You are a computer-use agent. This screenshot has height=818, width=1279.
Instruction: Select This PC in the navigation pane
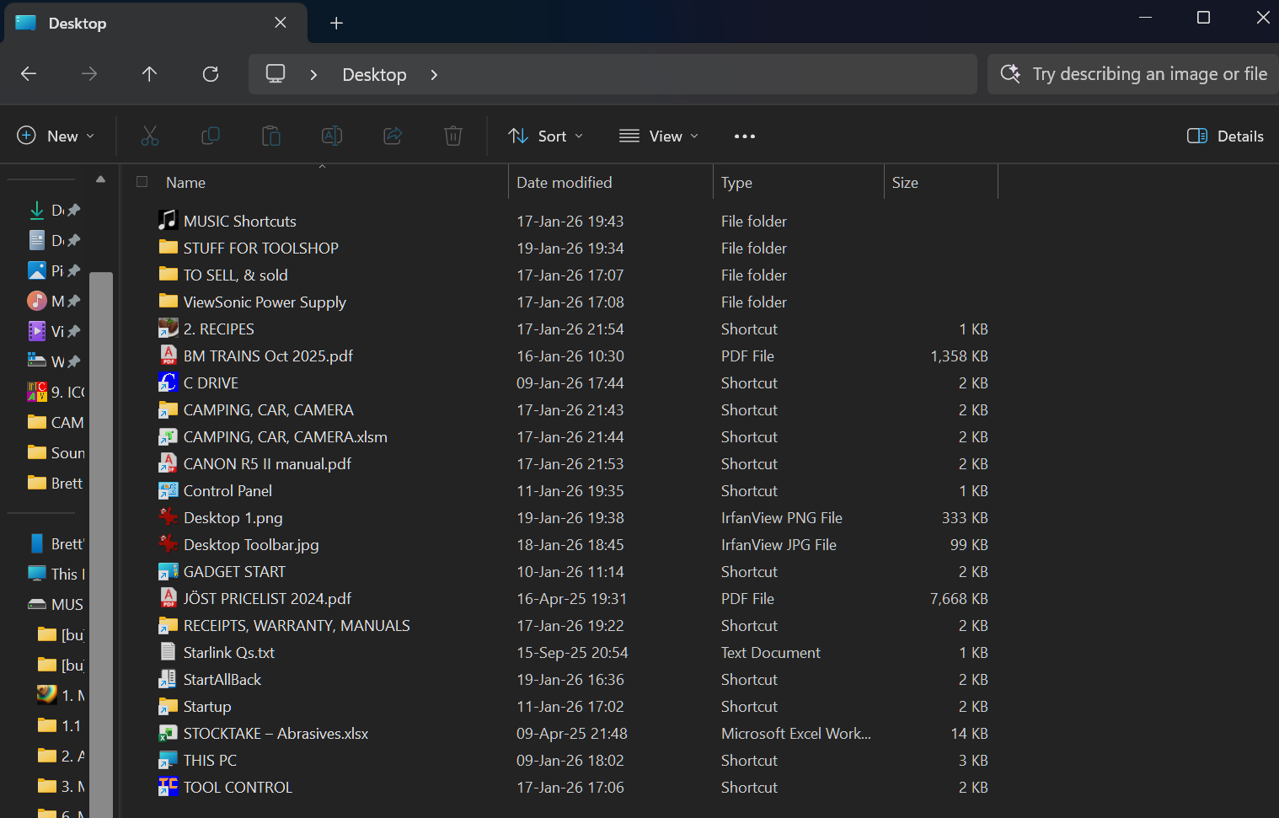57,574
